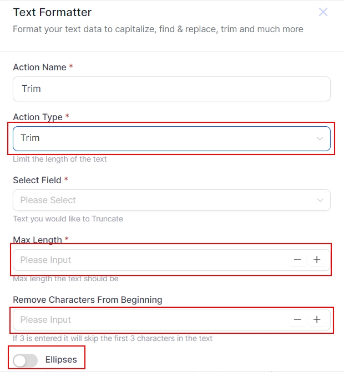Viewport: 344px width, 372px height.
Task: Close the Text Formatter panel
Action: (323, 12)
